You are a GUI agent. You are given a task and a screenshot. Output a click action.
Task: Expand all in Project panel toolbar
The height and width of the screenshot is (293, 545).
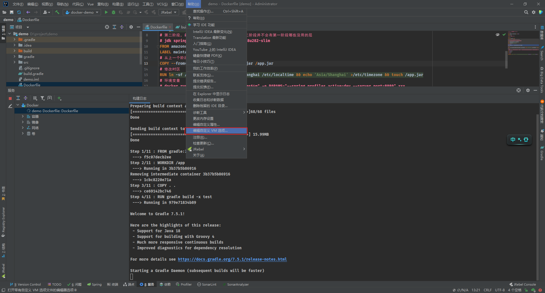pyautogui.click(x=114, y=27)
